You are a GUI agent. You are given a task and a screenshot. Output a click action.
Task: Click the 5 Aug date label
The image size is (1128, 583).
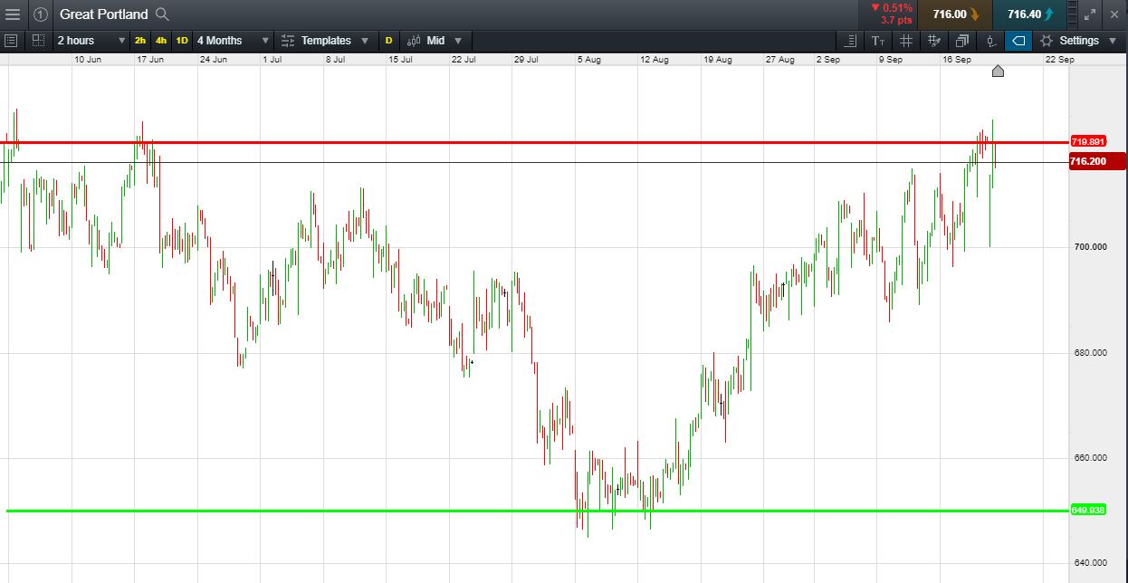click(x=588, y=59)
